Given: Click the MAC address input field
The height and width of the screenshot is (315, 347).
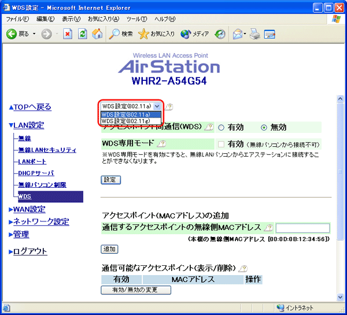Looking at the screenshot, I should (302, 228).
